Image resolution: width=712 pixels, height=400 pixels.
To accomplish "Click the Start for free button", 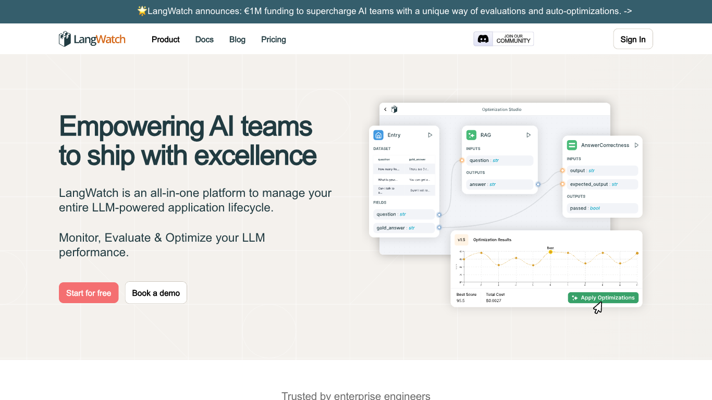I will tap(89, 293).
